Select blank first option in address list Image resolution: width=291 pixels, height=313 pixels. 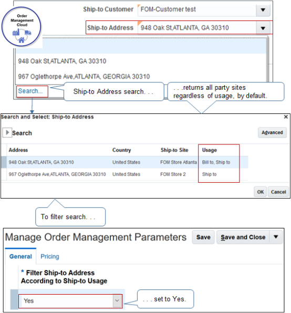click(x=141, y=46)
